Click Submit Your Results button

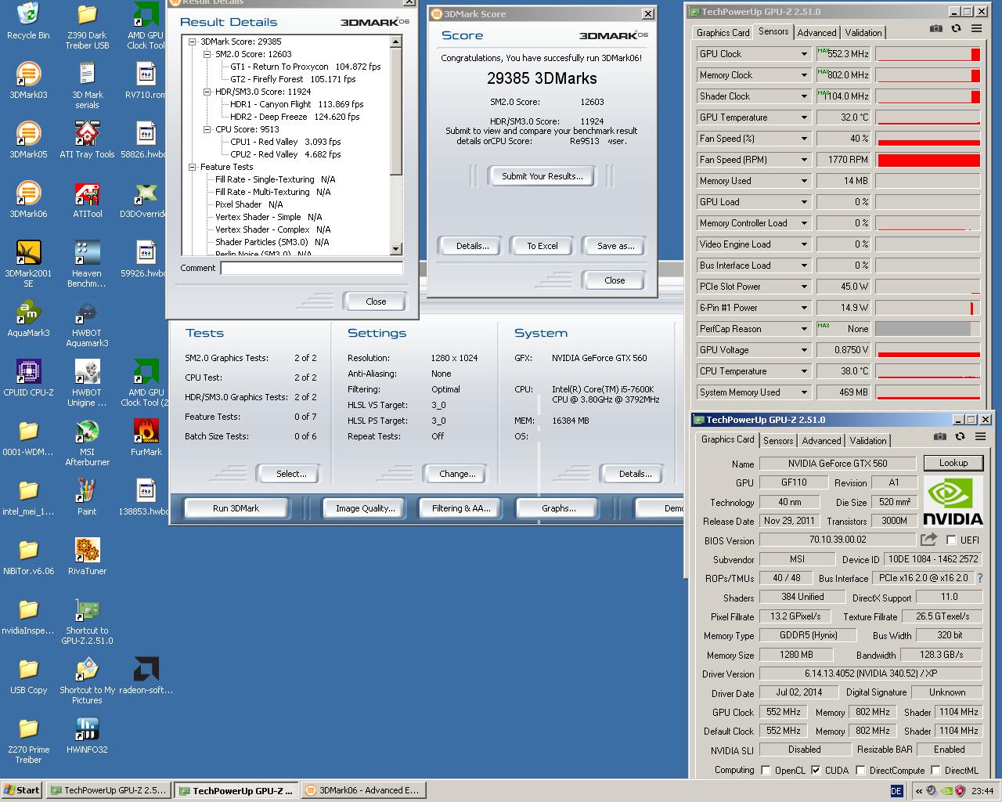point(542,176)
